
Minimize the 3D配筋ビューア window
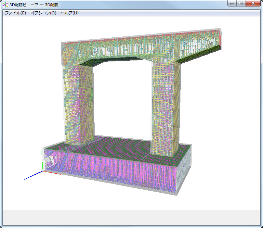[232, 3]
